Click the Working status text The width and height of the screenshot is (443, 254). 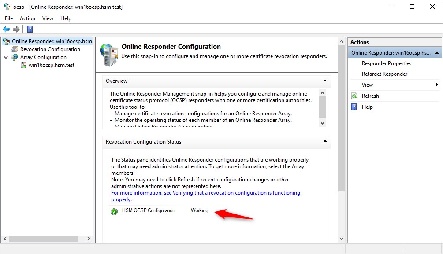[200, 210]
